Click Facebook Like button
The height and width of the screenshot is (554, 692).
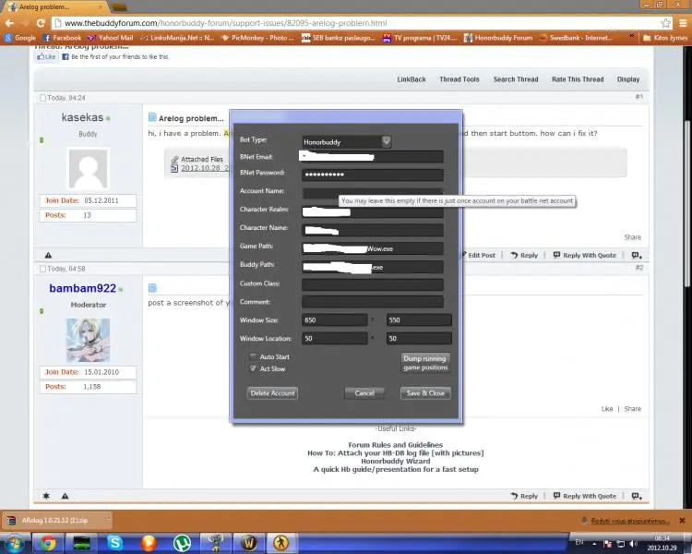pyautogui.click(x=47, y=56)
